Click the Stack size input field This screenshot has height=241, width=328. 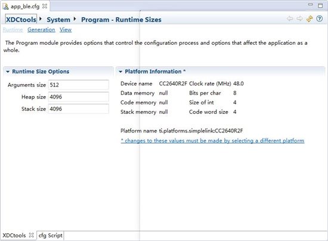pyautogui.click(x=79, y=109)
